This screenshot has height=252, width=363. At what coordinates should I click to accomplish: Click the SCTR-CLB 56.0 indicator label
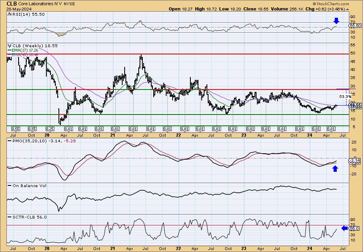[29, 217]
